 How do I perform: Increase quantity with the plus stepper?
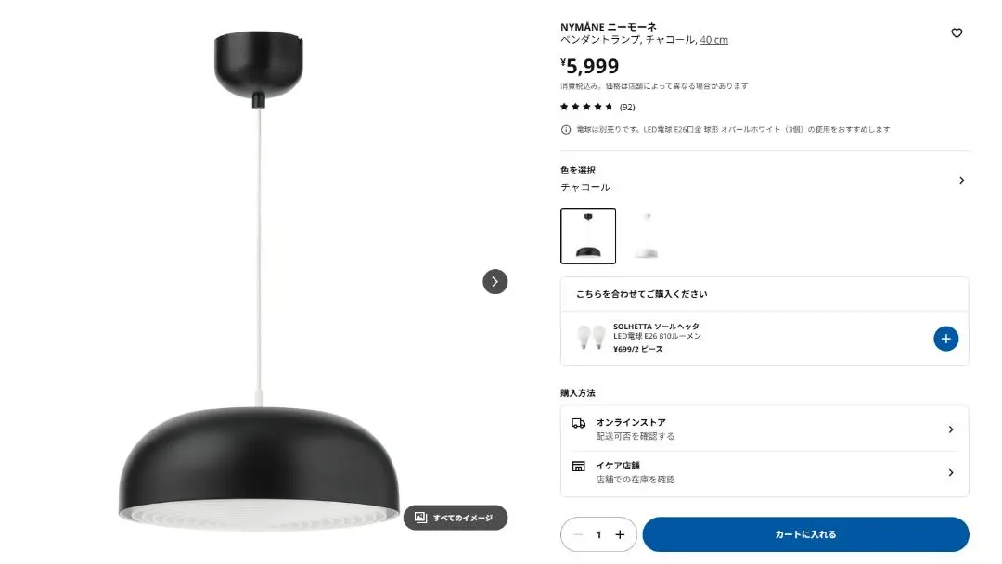[620, 534]
